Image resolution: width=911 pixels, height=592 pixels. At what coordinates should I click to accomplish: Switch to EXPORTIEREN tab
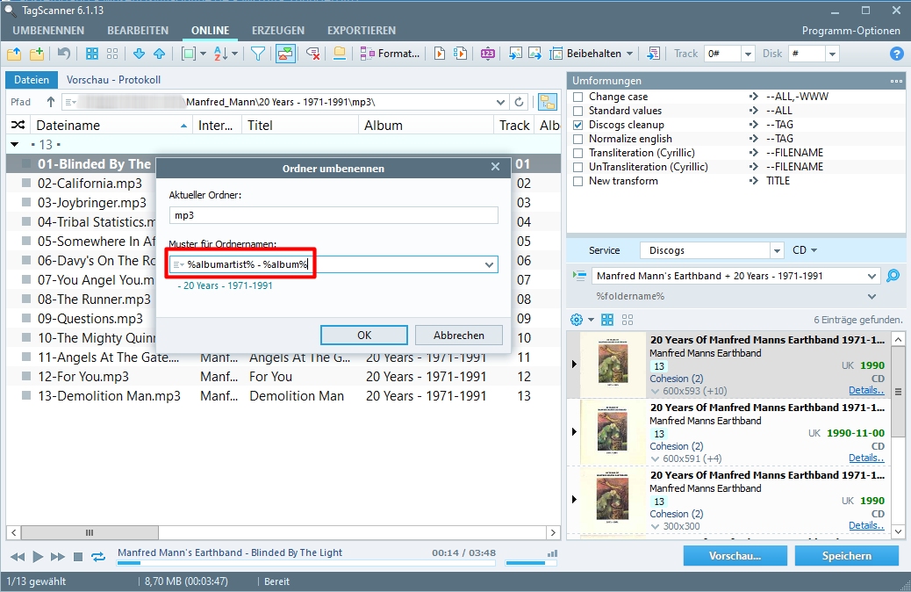click(x=362, y=30)
